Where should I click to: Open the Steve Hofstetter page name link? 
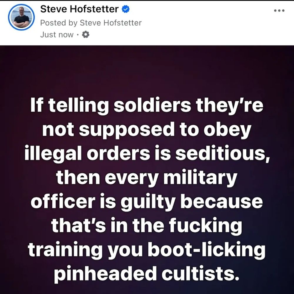[79, 9]
